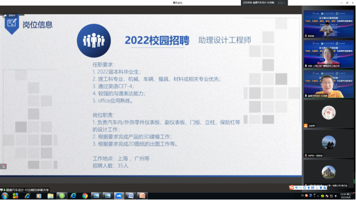Click the 工作地点: 上海、广州等 line

(x=121, y=158)
